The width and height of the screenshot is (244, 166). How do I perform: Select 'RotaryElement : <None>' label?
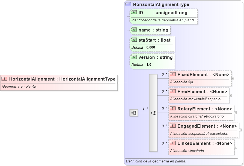[x=205, y=109]
